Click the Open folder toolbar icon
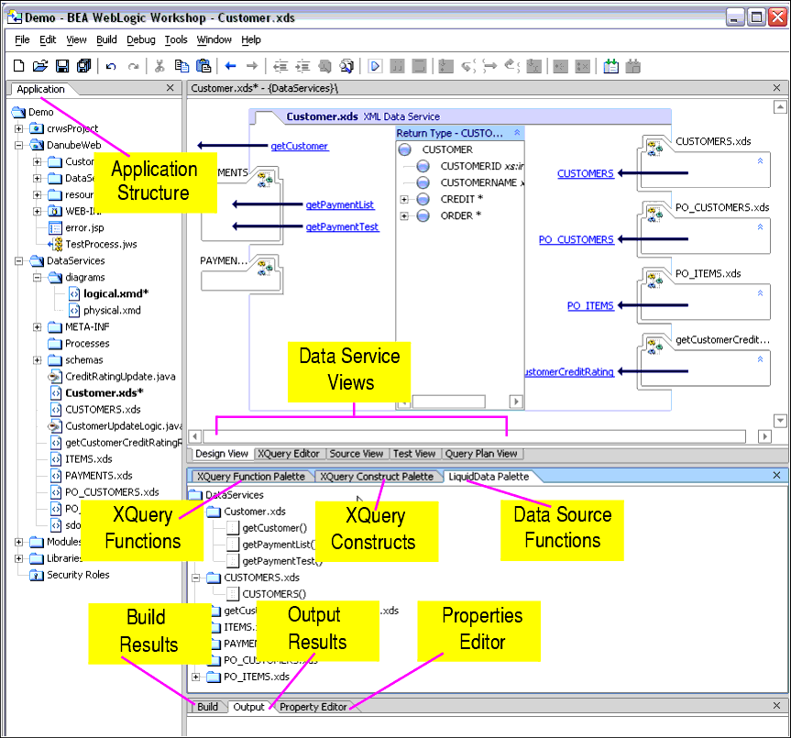The image size is (791, 738). coord(40,66)
